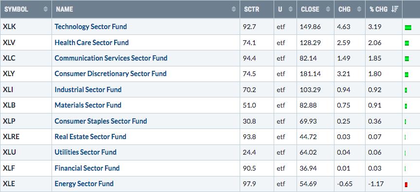This screenshot has width=420, height=192.
Task: Sort table by SYMBOL column arrows
Action: coord(46,9)
